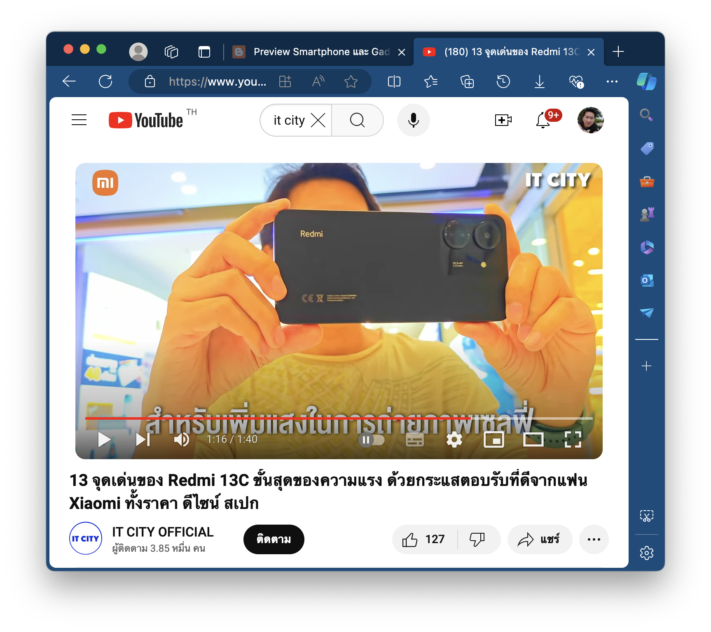Open sidebar screenshot tool icon

[647, 516]
